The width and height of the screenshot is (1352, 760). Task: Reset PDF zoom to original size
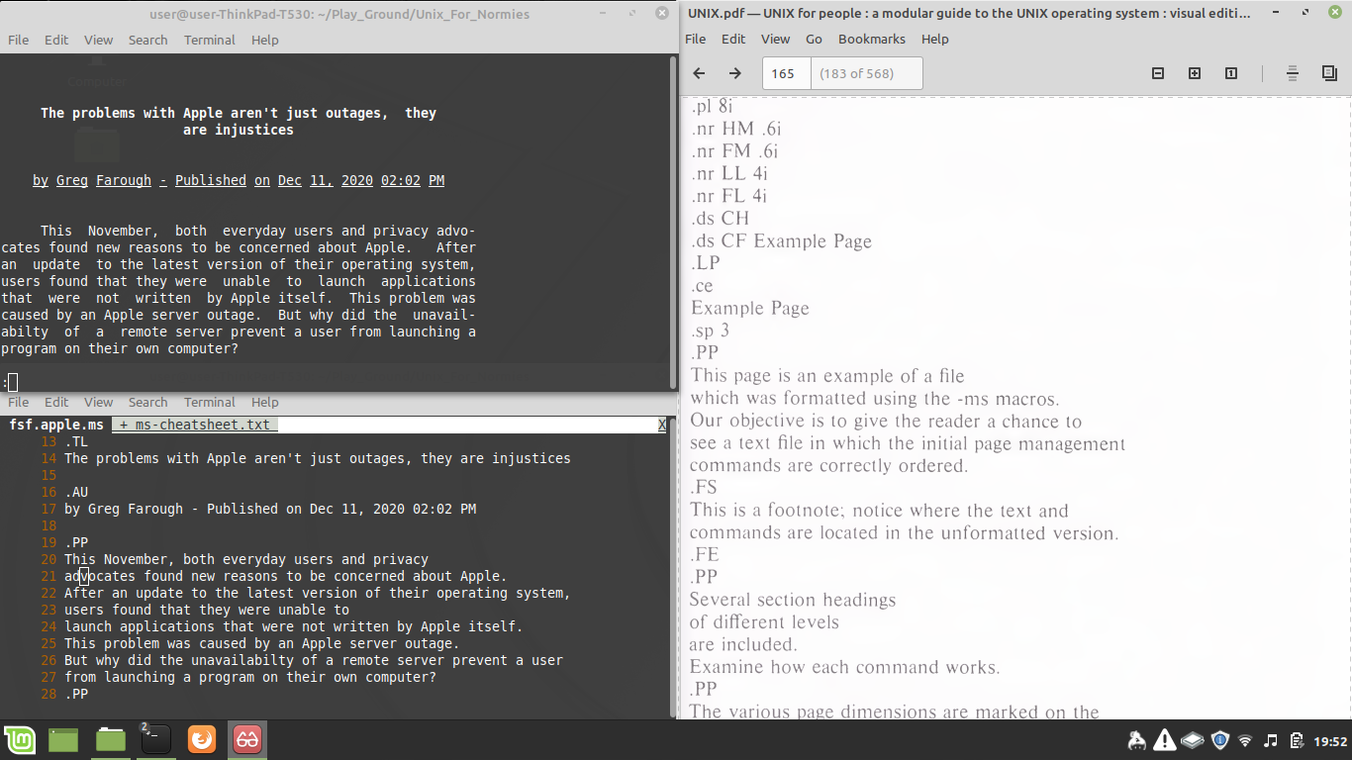click(1230, 73)
